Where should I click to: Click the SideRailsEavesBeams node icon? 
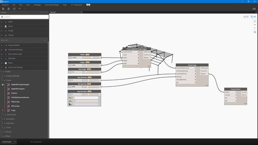[x=8, y=97]
